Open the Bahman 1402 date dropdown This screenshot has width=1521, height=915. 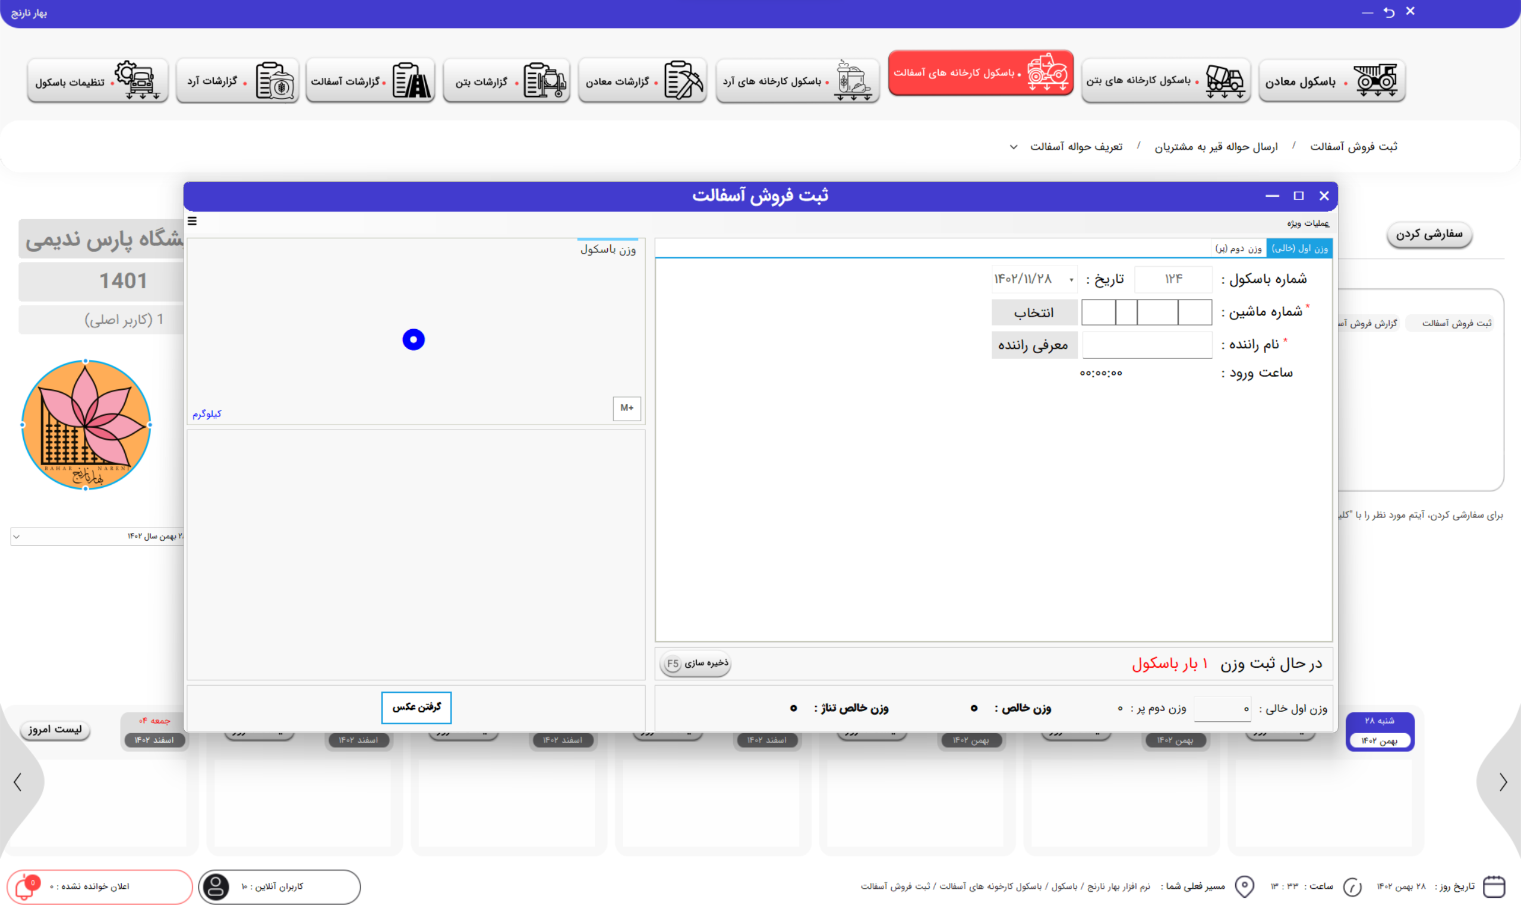[17, 537]
